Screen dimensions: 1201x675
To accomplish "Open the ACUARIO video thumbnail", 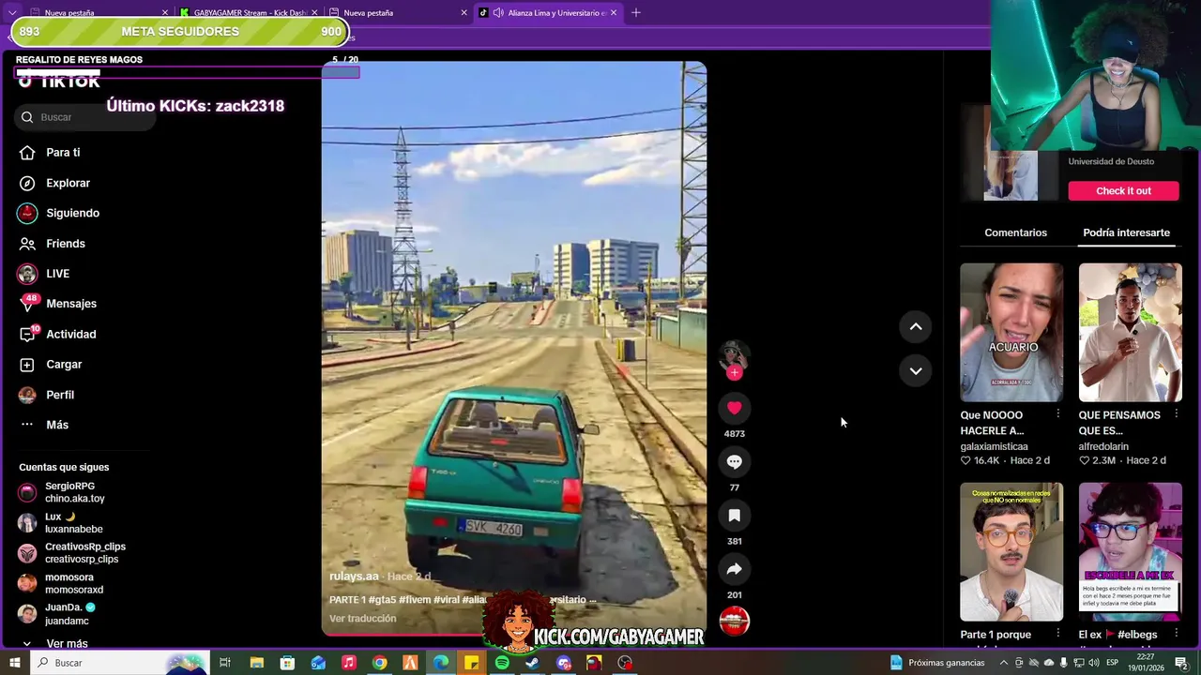I will pos(1011,333).
